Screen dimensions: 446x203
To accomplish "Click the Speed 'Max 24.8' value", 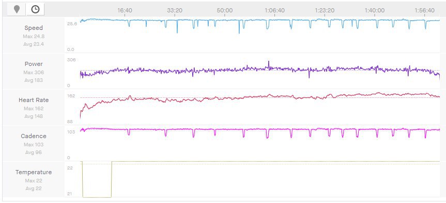I will coord(34,36).
